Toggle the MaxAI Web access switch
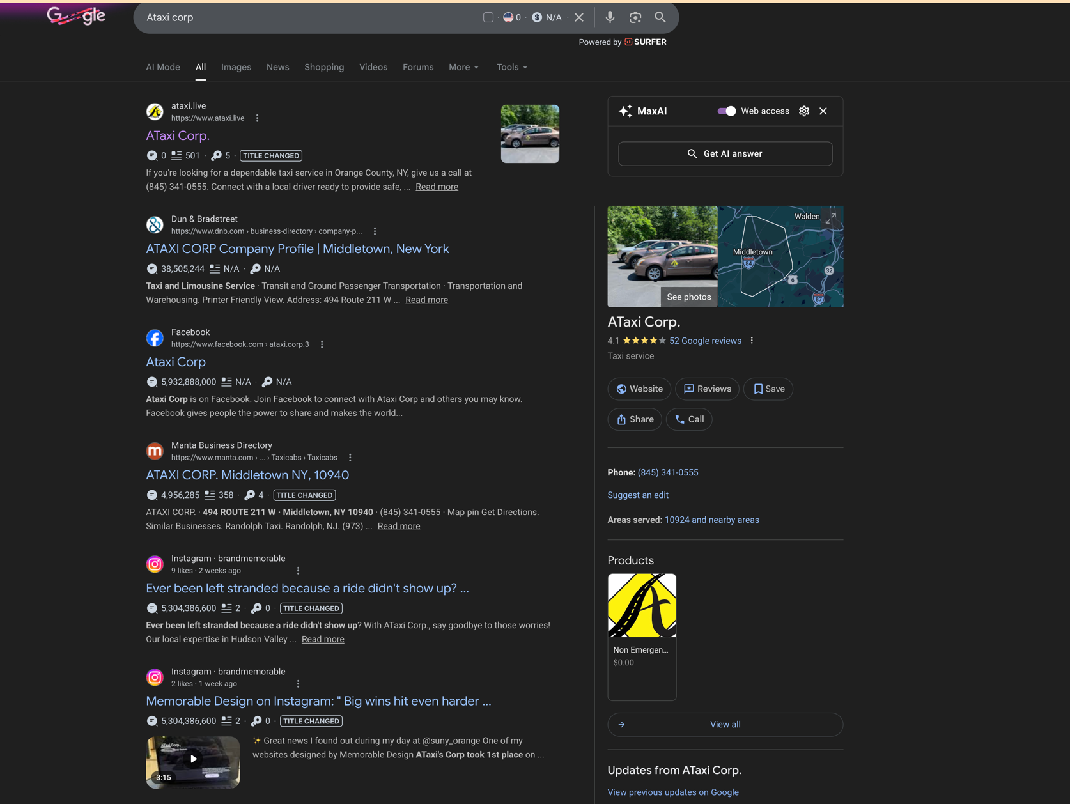Image resolution: width=1070 pixels, height=804 pixels. coord(726,111)
